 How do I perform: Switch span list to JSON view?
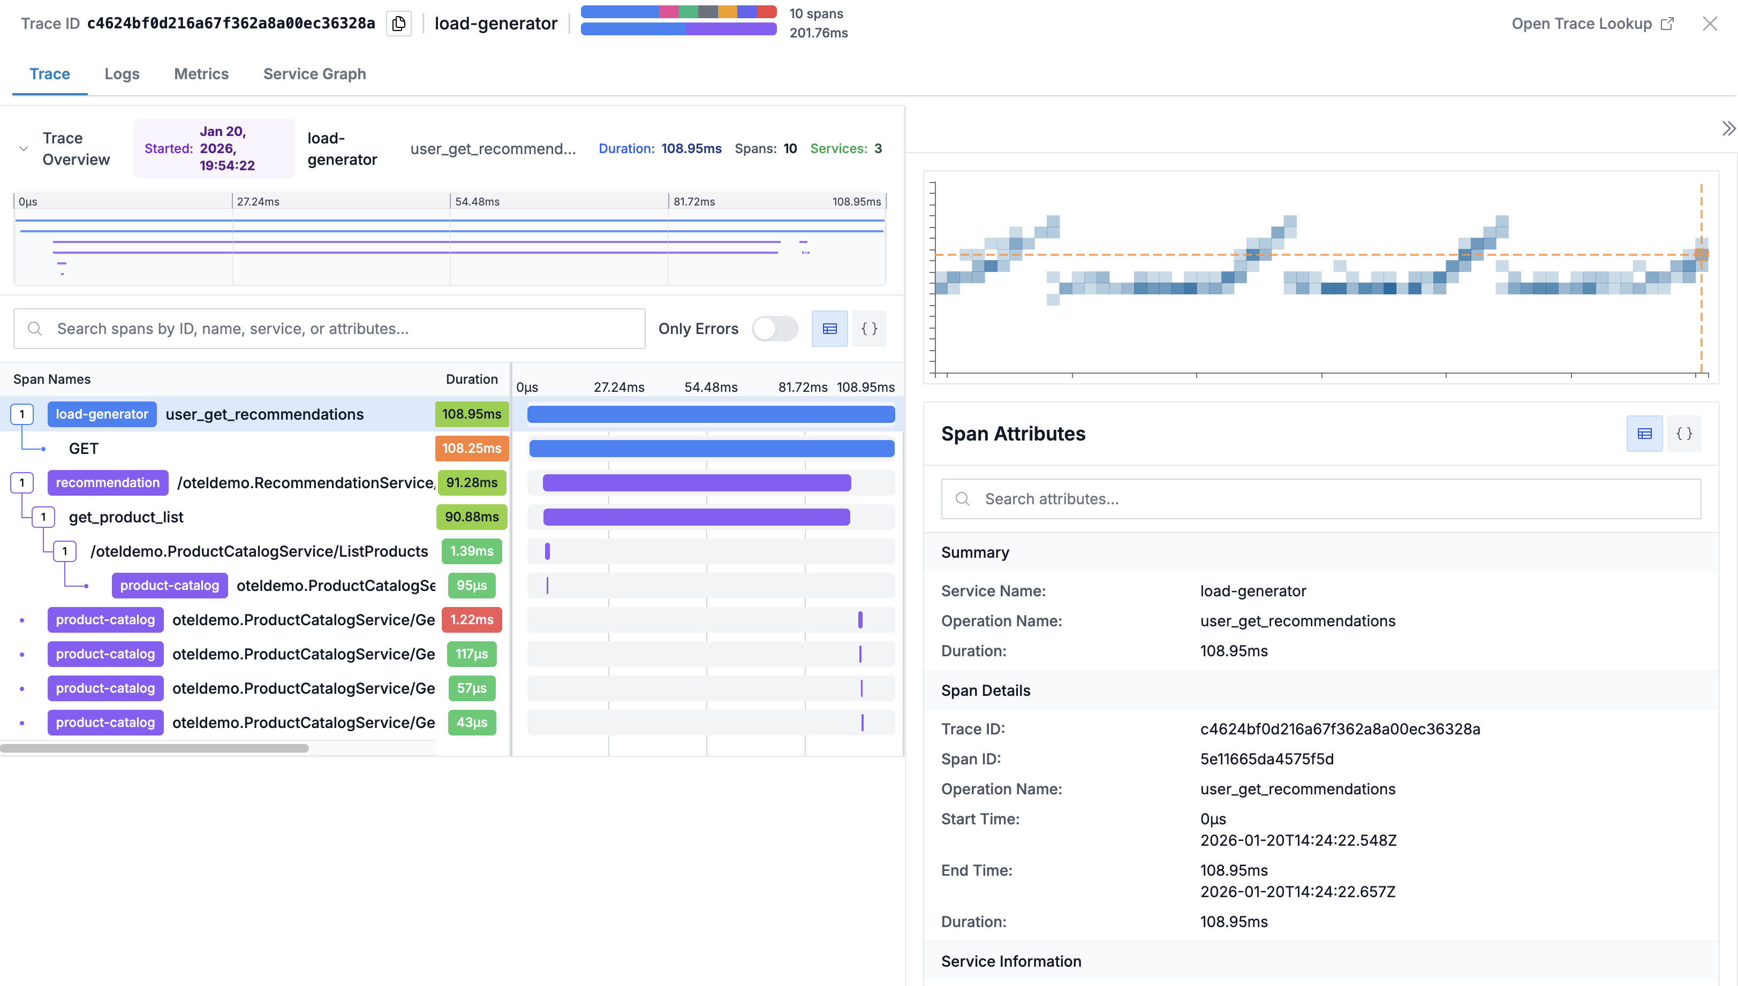(869, 329)
